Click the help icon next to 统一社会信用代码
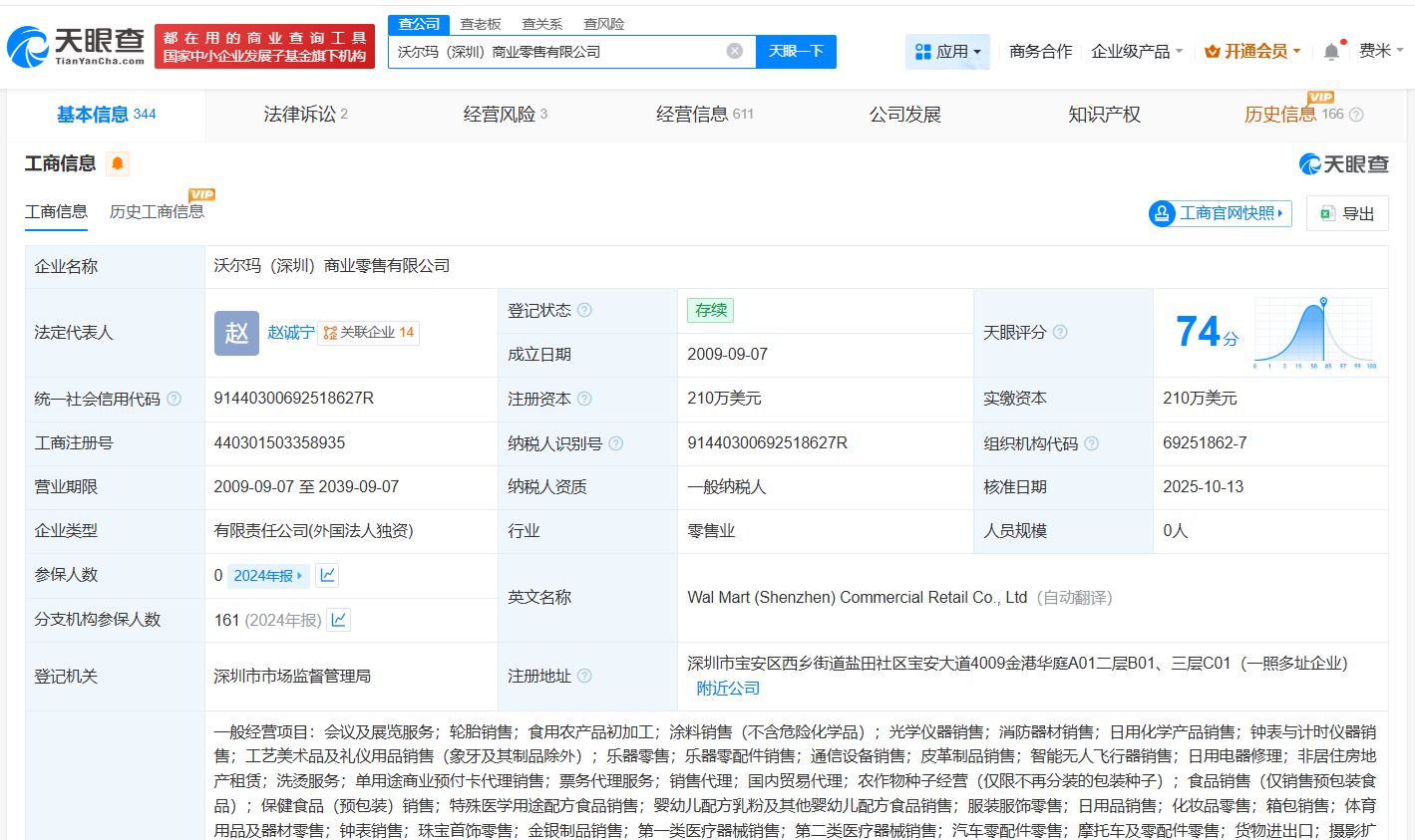1415x840 pixels. click(175, 399)
